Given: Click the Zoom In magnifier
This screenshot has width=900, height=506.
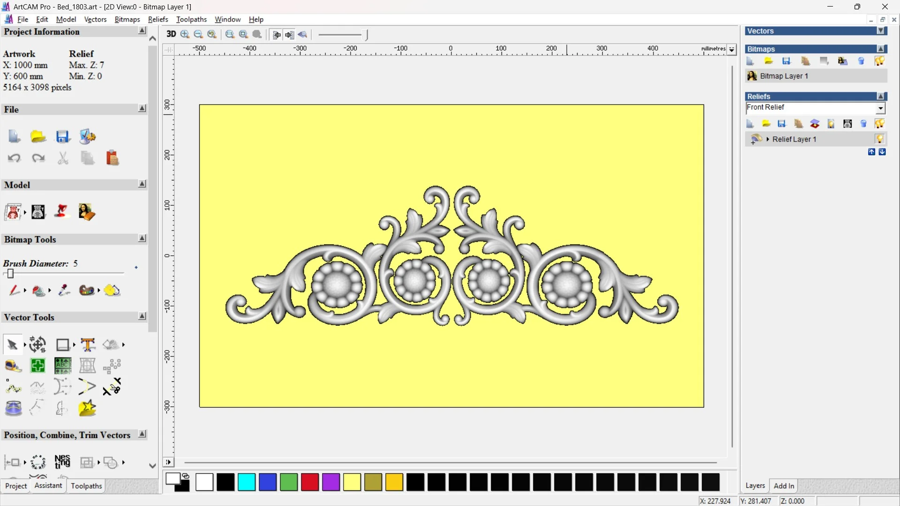Looking at the screenshot, I should click(185, 34).
